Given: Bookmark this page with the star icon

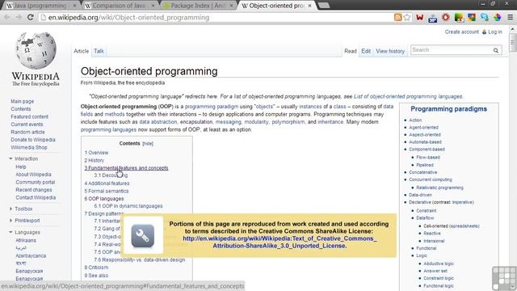Looking at the screenshot, I should 407,17.
